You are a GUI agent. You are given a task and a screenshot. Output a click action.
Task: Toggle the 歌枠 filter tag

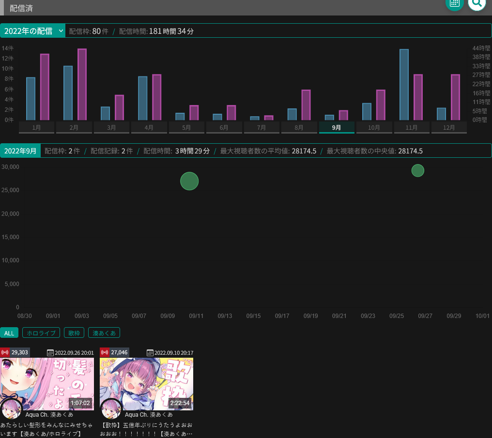tap(74, 332)
